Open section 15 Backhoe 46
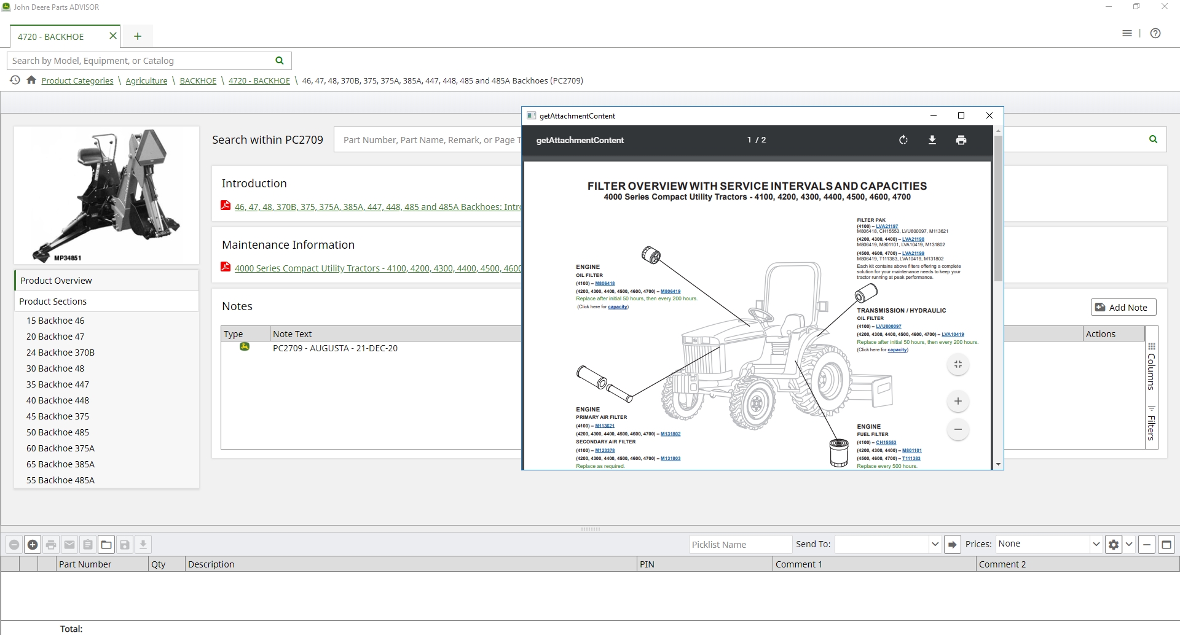Image resolution: width=1180 pixels, height=635 pixels. 55,321
